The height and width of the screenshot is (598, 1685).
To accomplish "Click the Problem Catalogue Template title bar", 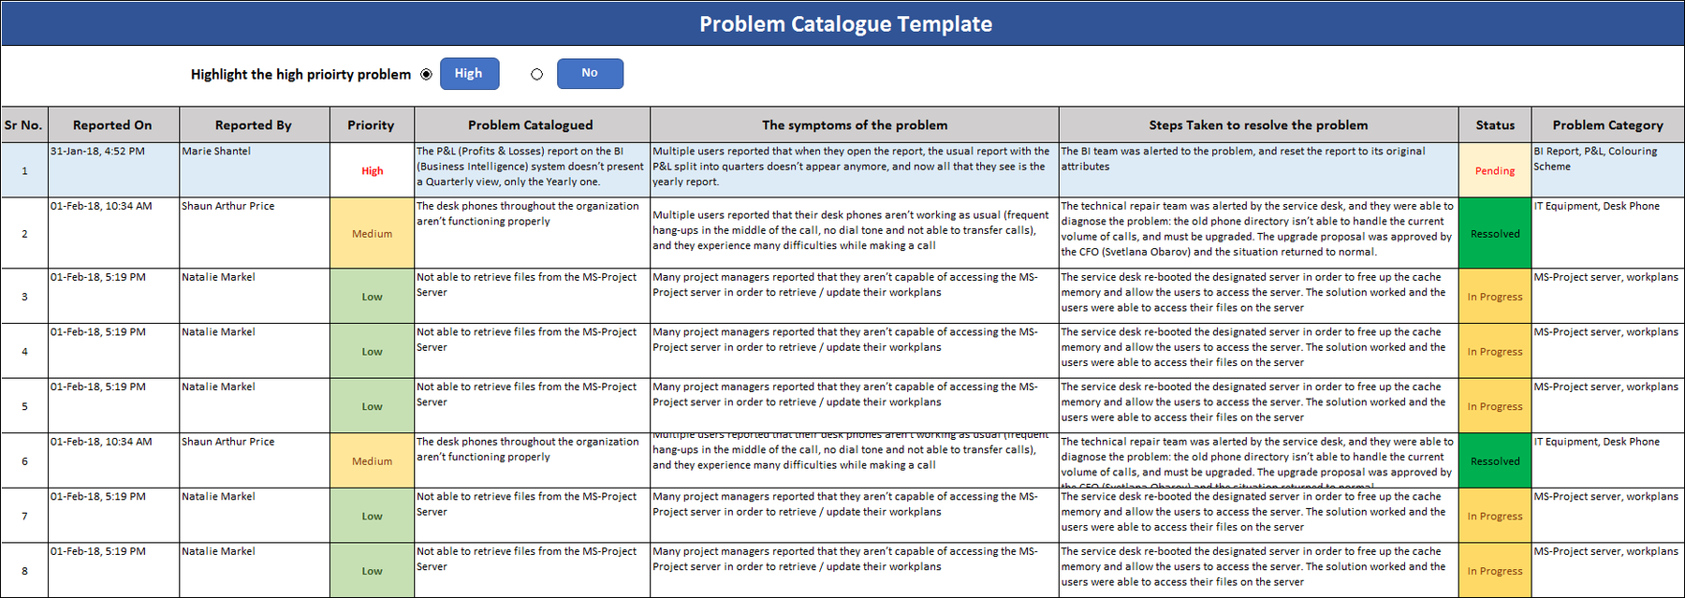I will pyautogui.click(x=842, y=23).
